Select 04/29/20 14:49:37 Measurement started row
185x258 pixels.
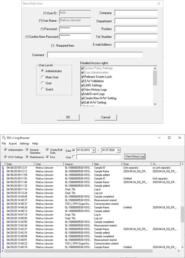[91, 200]
